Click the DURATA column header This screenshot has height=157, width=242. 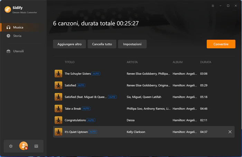click(206, 62)
